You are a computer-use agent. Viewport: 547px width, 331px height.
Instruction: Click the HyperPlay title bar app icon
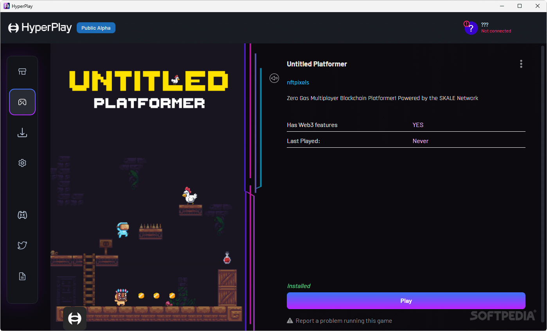(6, 6)
